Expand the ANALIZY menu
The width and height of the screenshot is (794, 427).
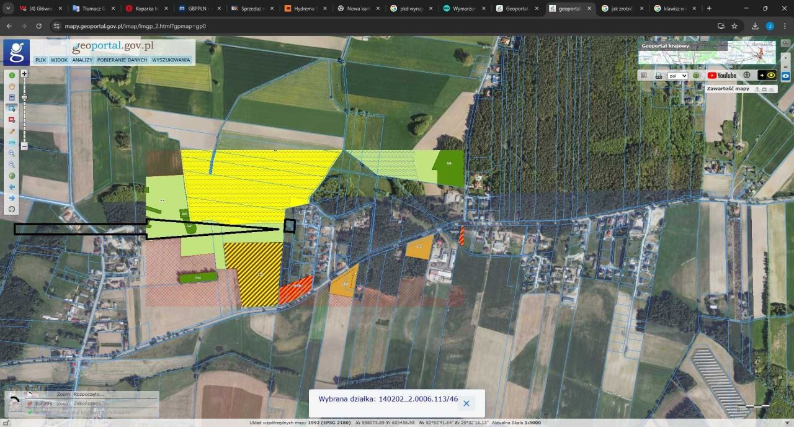click(82, 60)
